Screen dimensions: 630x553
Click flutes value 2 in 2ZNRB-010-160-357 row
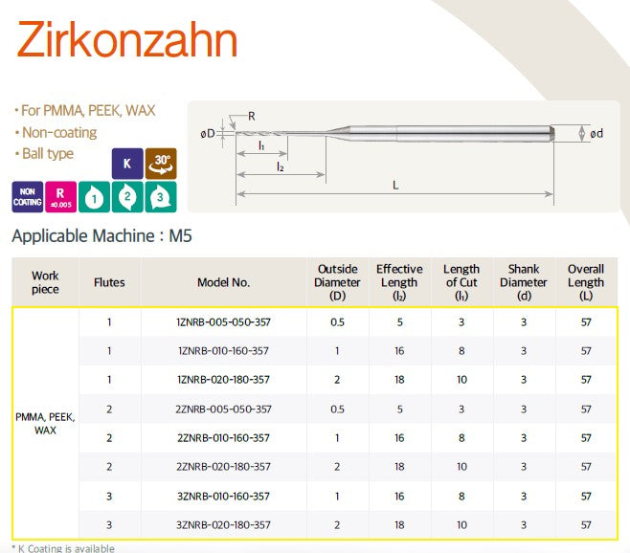pyautogui.click(x=109, y=438)
